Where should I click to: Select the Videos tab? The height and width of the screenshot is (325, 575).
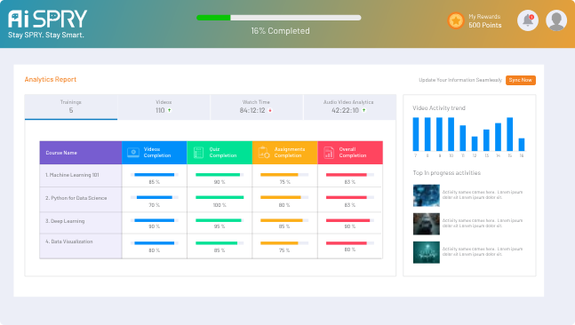pyautogui.click(x=164, y=107)
